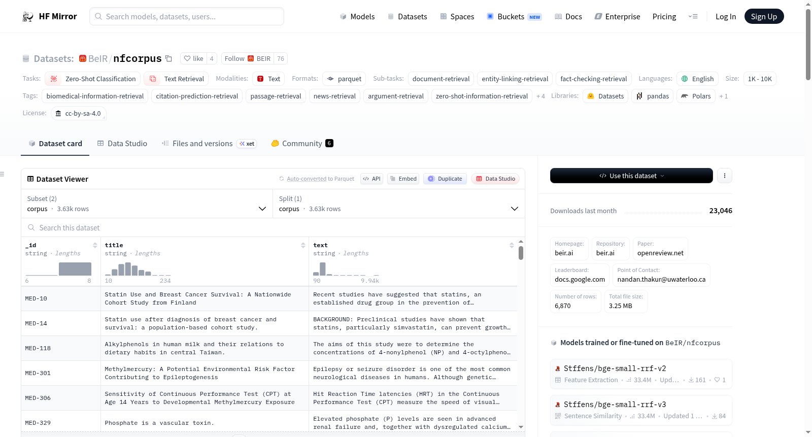
Task: Open the Stffens/bge-small-rrf-v3 model card
Action: click(641, 410)
